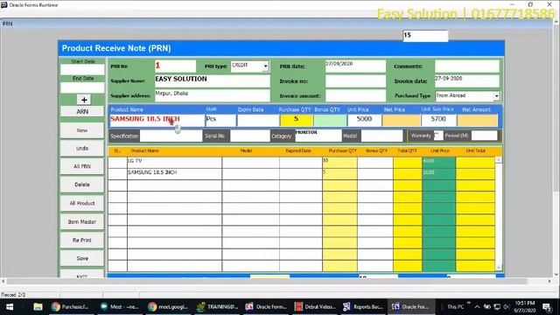Viewport: 560px width, 315px height.
Task: Click the Save button
Action: click(82, 258)
